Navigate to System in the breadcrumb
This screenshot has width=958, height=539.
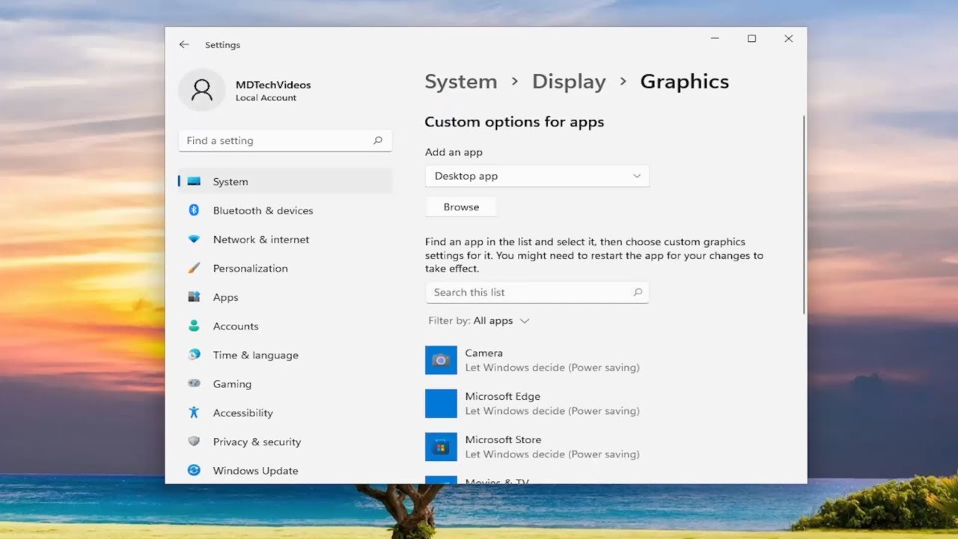point(461,82)
